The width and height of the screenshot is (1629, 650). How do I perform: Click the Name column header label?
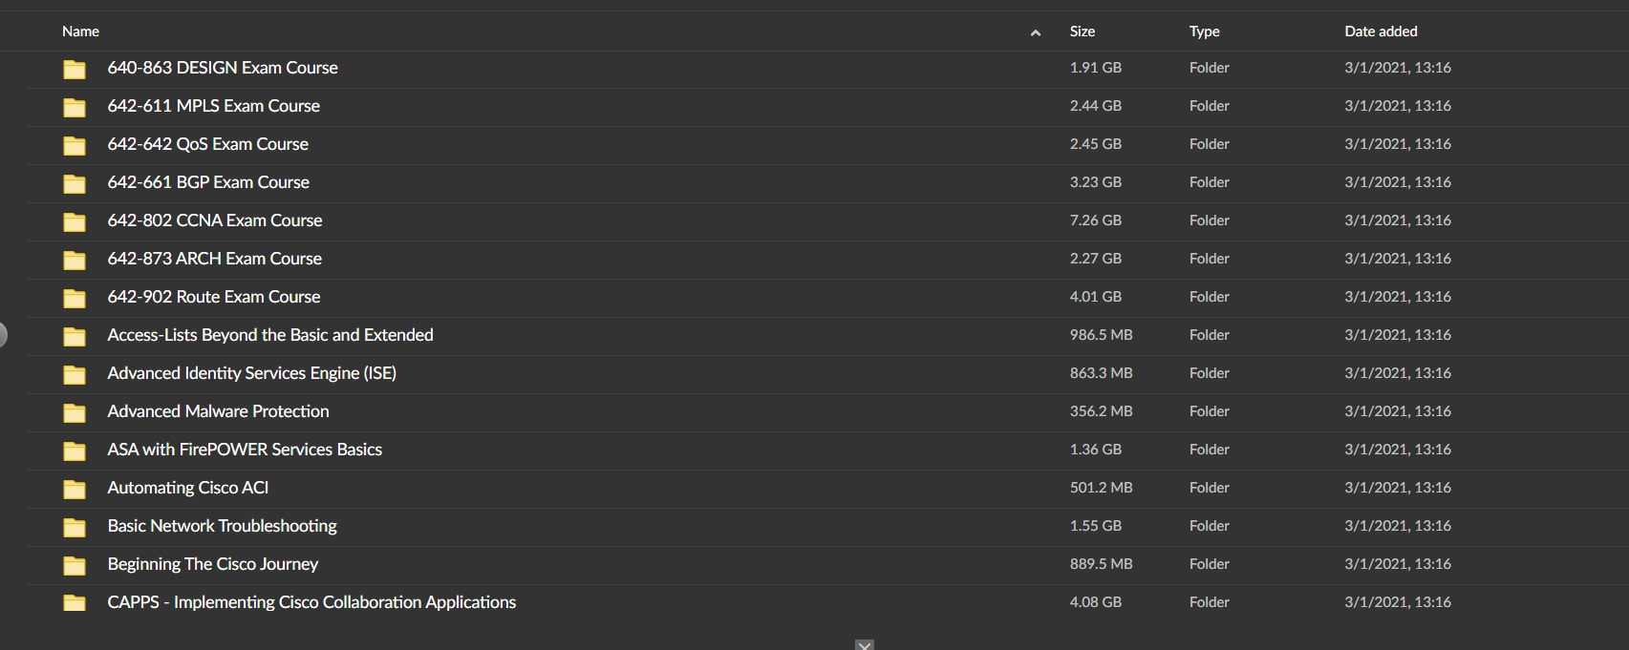pos(80,31)
